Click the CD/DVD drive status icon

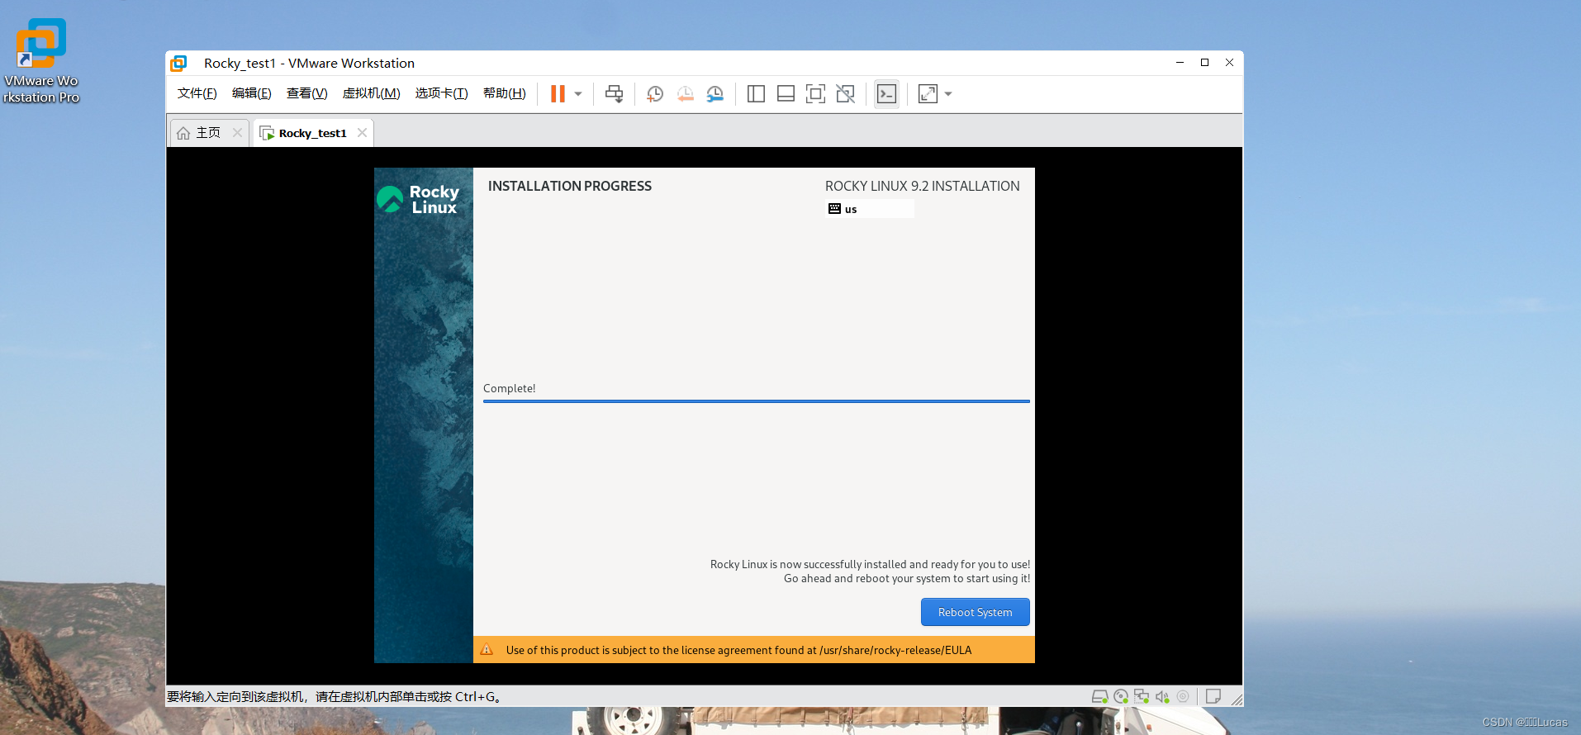coord(1121,696)
